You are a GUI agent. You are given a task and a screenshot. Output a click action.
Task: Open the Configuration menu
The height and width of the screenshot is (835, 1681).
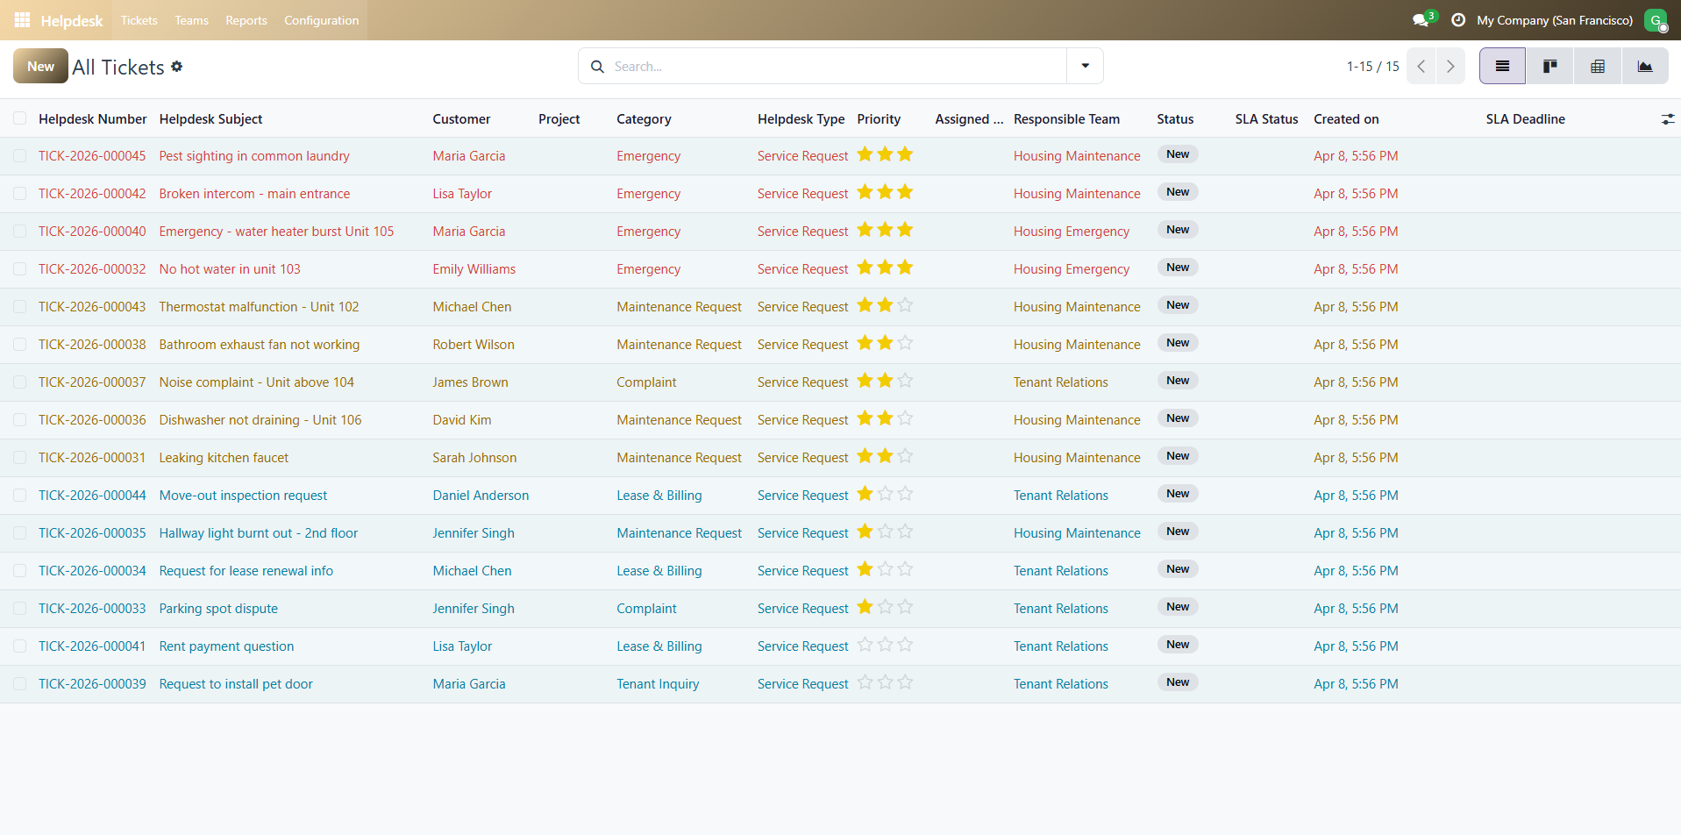321,20
